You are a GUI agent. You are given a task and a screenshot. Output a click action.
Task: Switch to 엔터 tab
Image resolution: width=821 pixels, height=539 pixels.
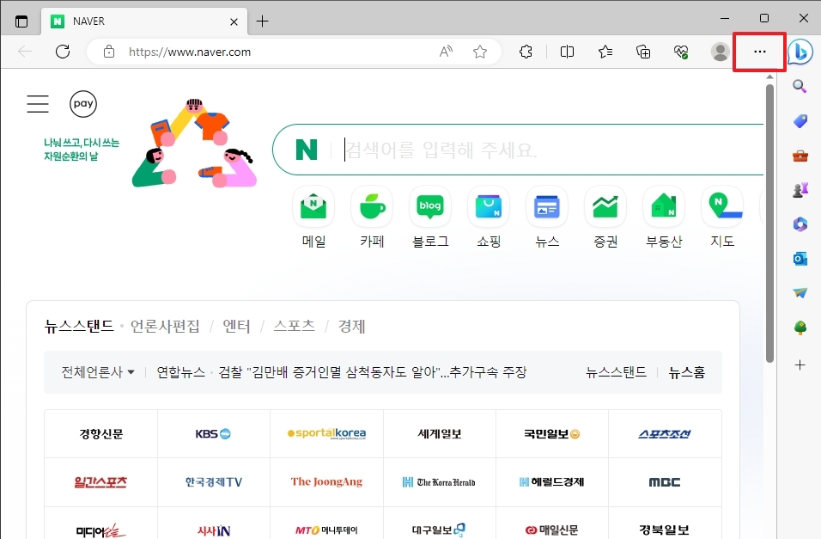point(237,326)
